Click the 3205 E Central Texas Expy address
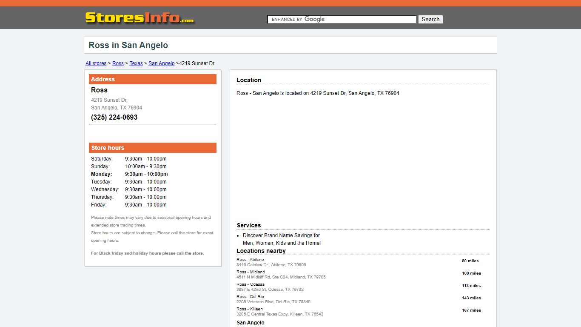 (280, 314)
